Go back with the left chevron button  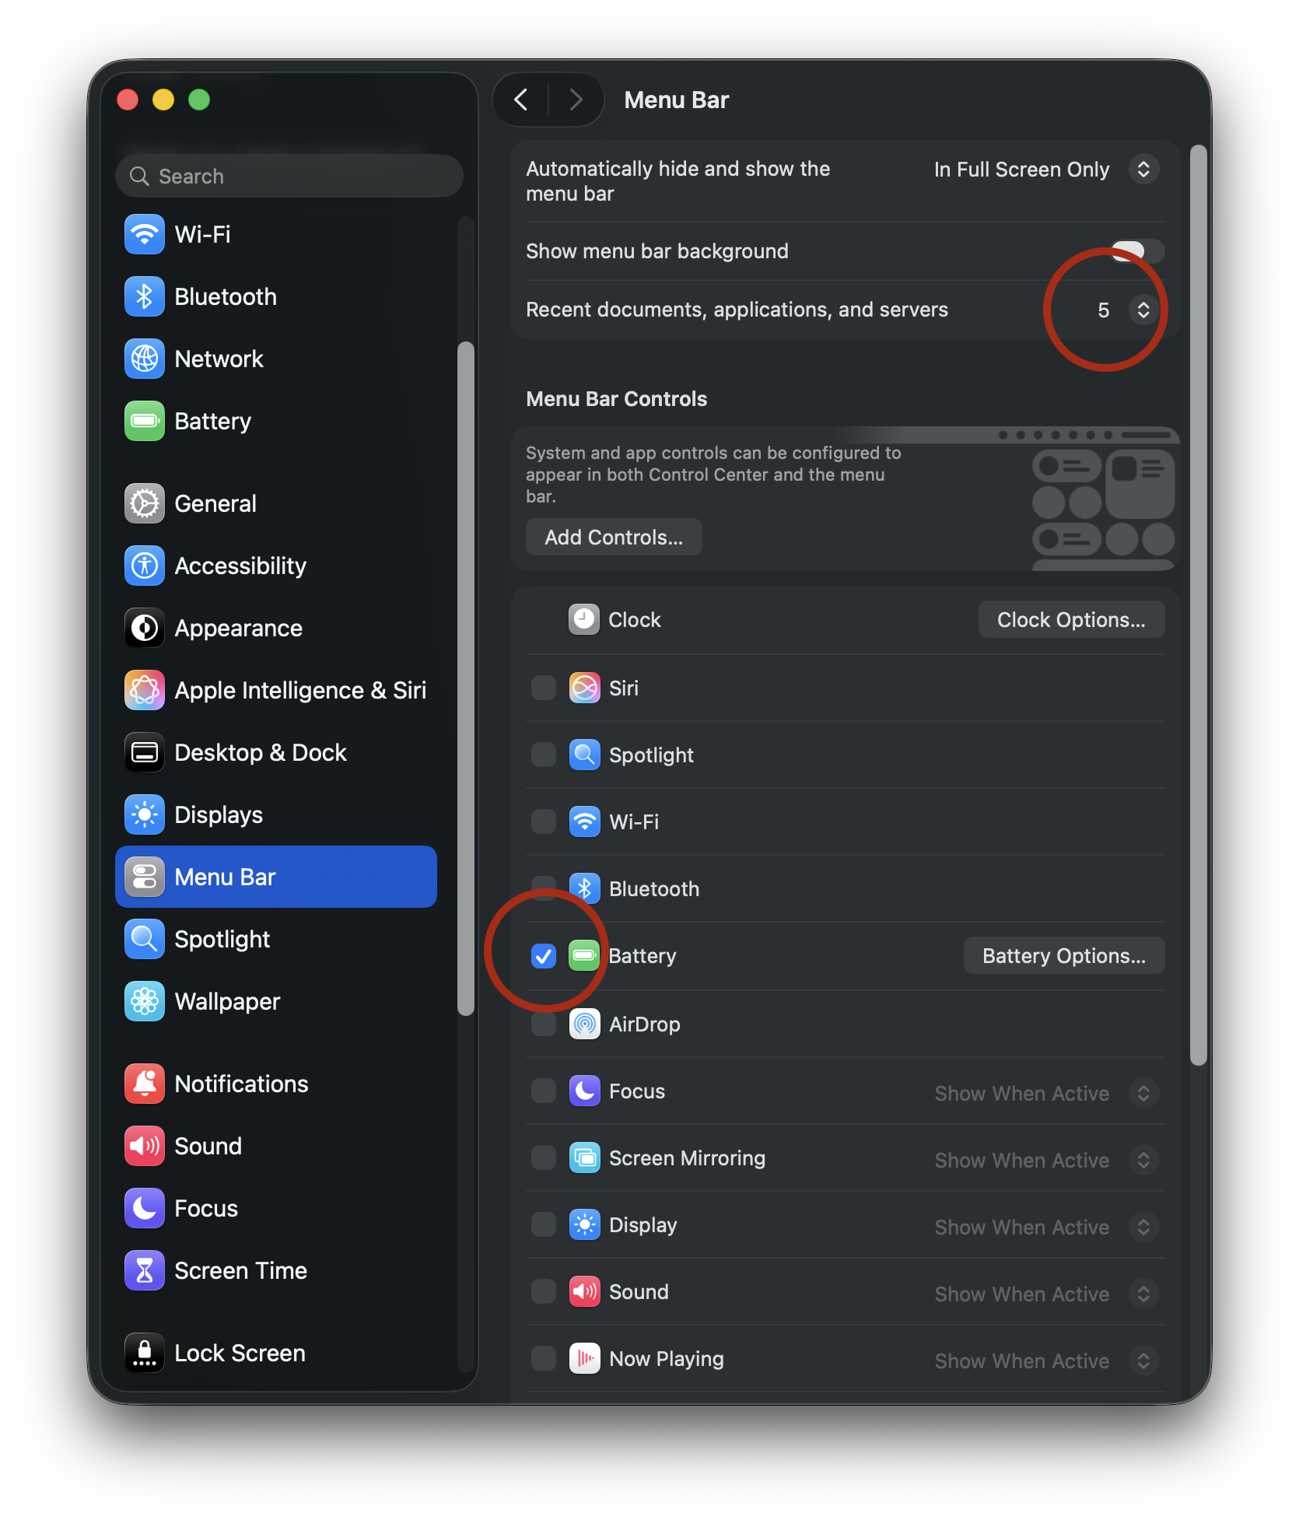(x=521, y=100)
